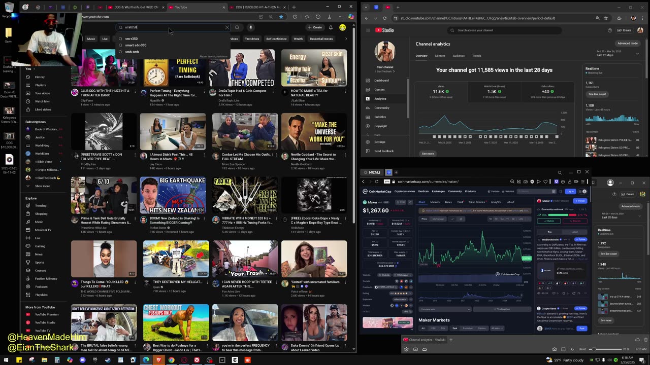Open Trending in YouTube Explore list
This screenshot has height=365, width=650.
point(41,206)
